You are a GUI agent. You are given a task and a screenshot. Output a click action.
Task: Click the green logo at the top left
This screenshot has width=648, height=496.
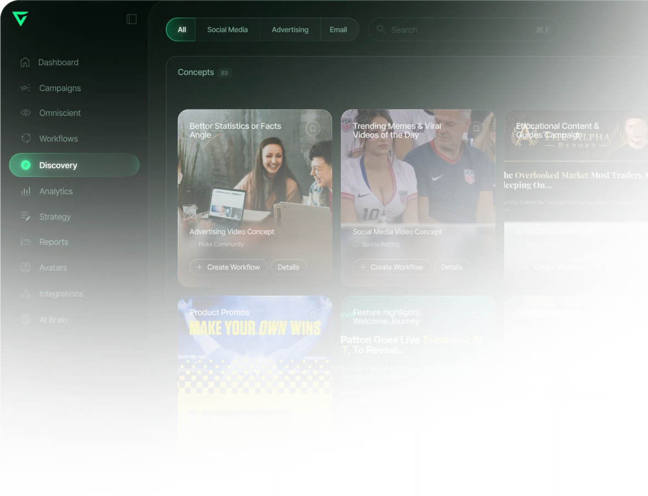(x=20, y=19)
